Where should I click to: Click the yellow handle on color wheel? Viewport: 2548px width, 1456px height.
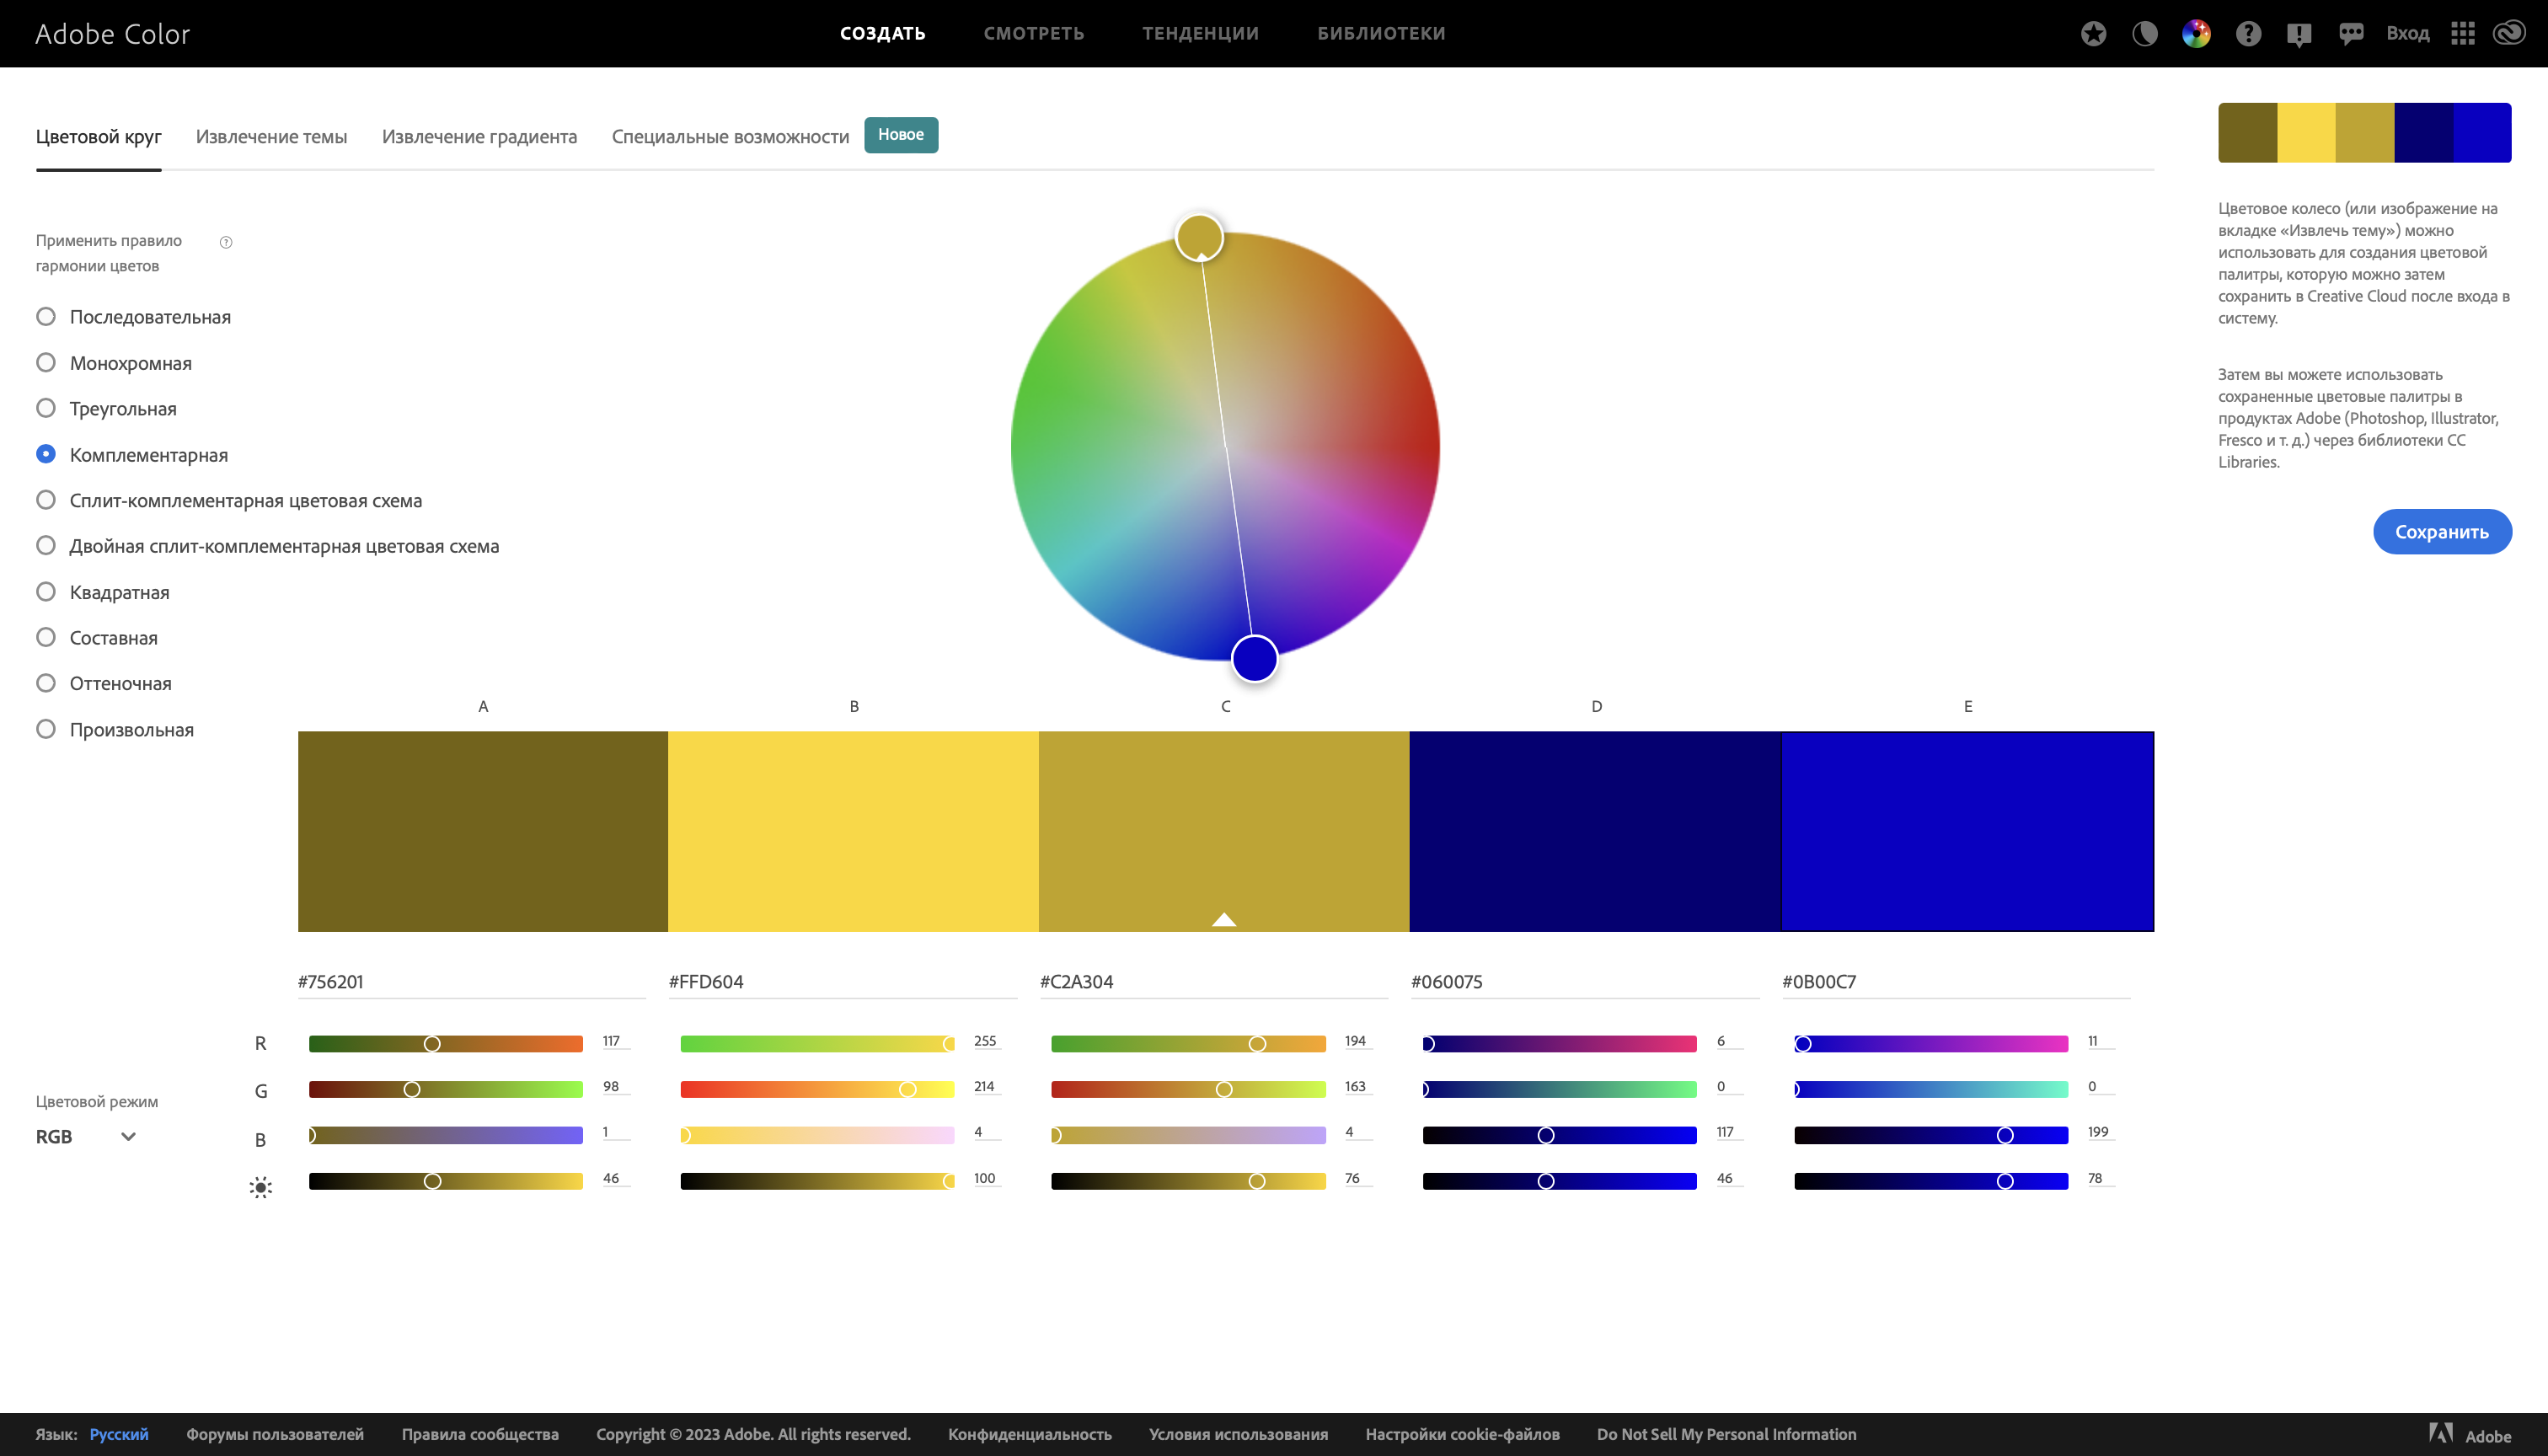(x=1199, y=237)
